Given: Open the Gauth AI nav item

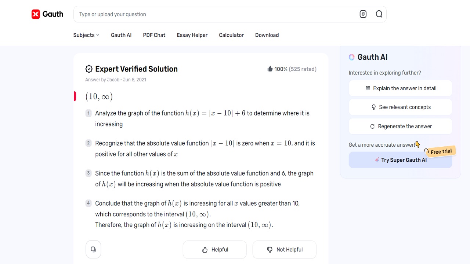Looking at the screenshot, I should coord(121,35).
